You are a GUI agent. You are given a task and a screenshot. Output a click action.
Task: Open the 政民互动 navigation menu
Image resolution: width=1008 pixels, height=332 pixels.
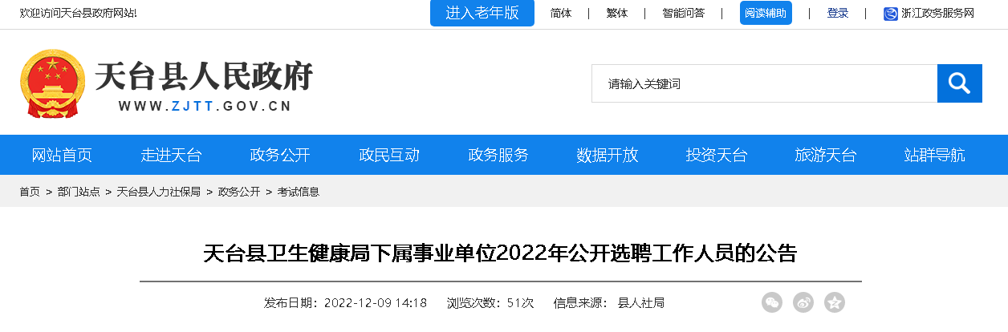coord(389,155)
